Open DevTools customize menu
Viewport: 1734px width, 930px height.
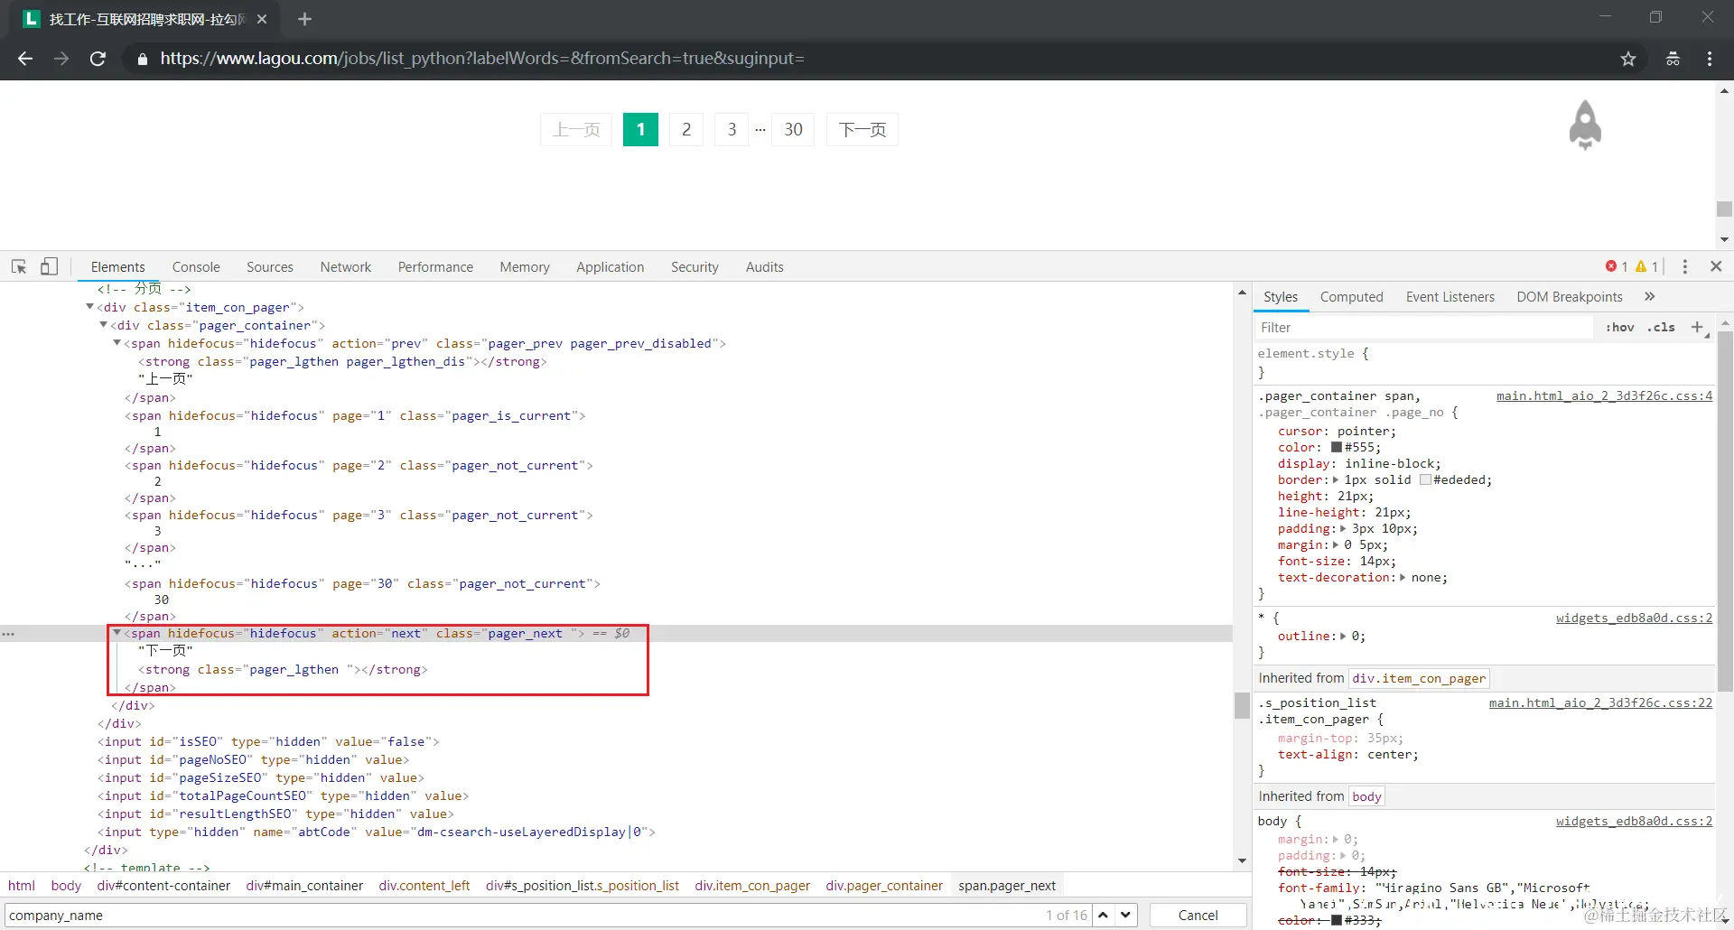1685,266
